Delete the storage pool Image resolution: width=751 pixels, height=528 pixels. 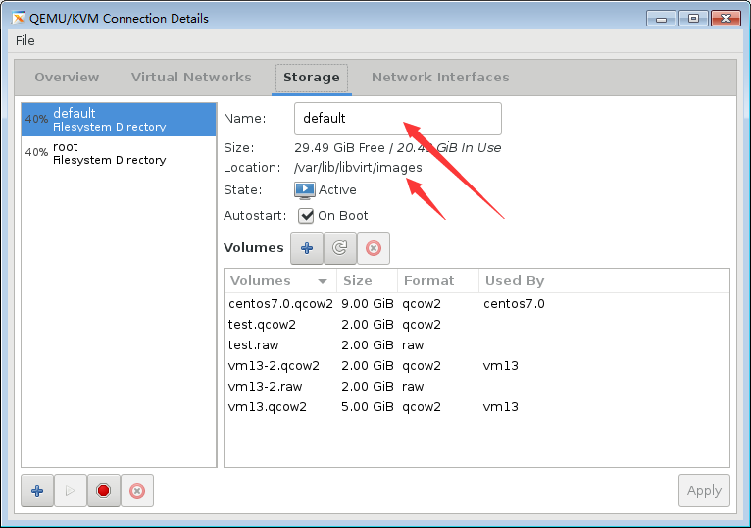pyautogui.click(x=137, y=491)
